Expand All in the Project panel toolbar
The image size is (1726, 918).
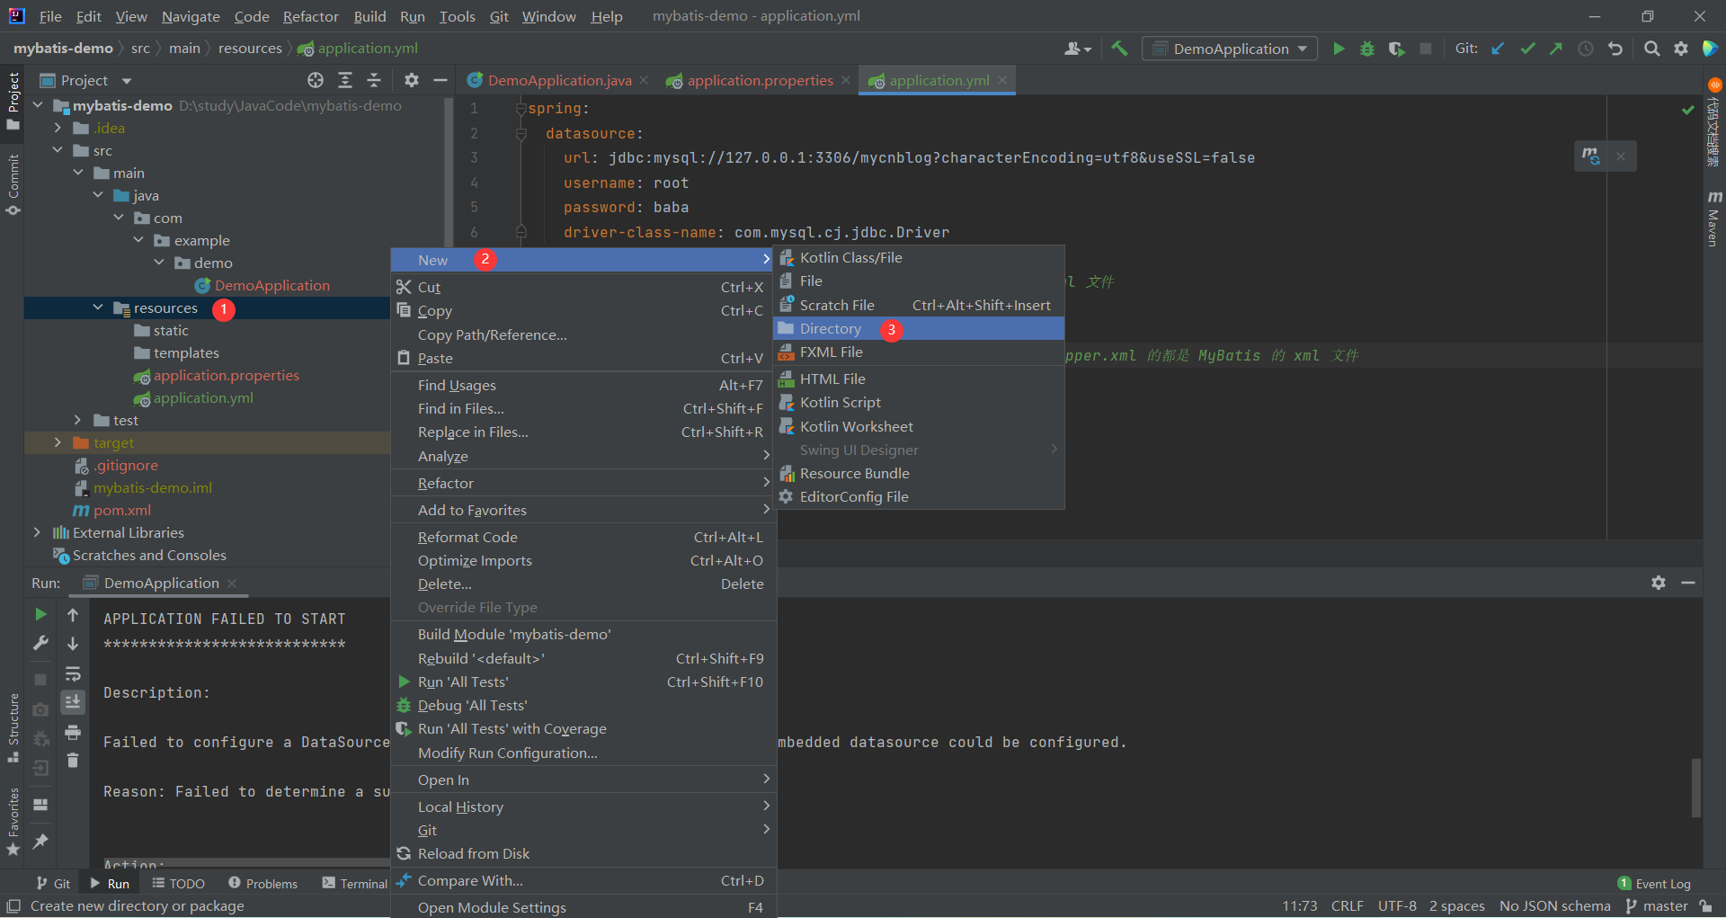[x=345, y=80]
